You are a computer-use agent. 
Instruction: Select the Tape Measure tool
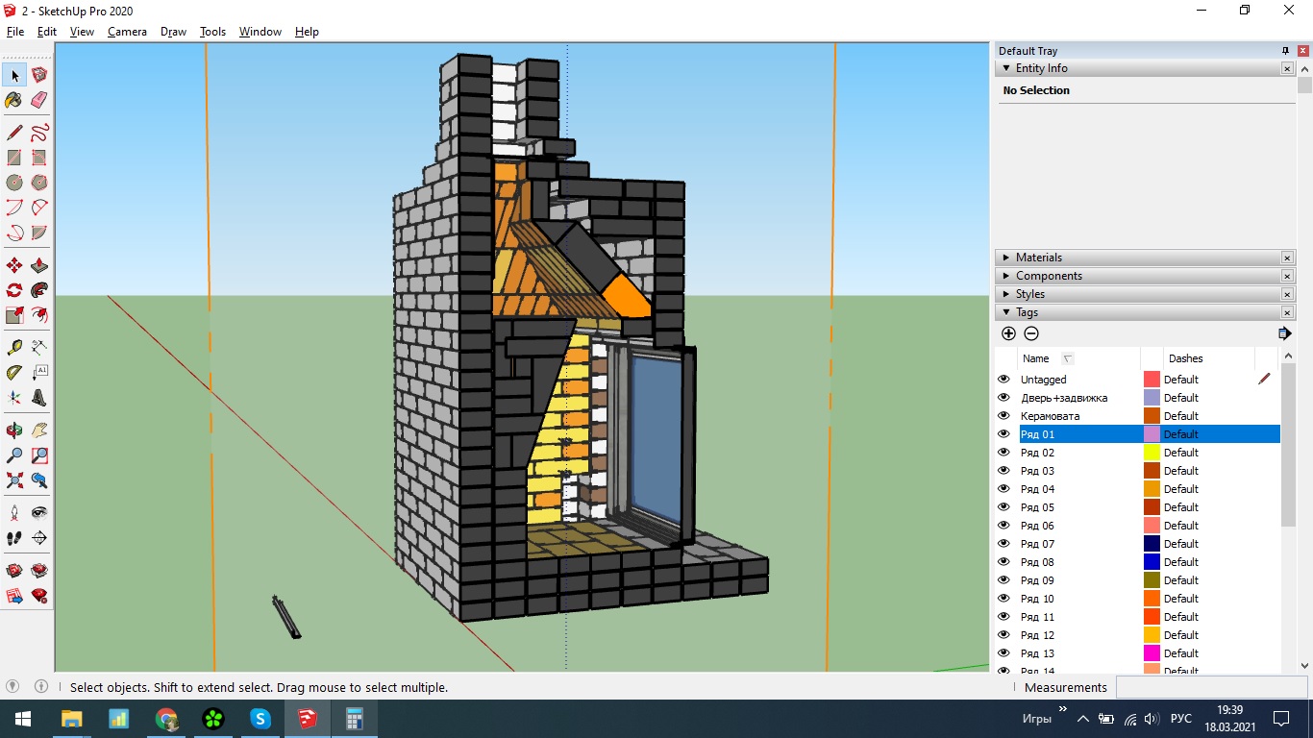[14, 347]
